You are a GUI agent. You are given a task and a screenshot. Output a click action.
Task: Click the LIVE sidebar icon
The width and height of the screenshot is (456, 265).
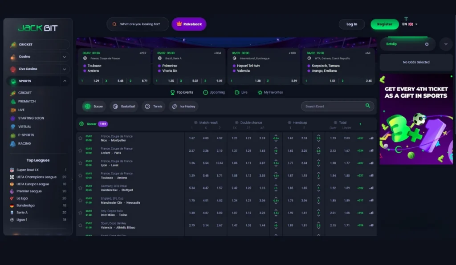point(13,110)
